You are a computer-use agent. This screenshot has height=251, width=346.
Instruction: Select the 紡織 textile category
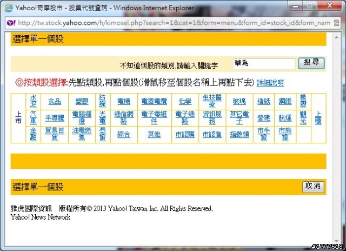[103, 101]
